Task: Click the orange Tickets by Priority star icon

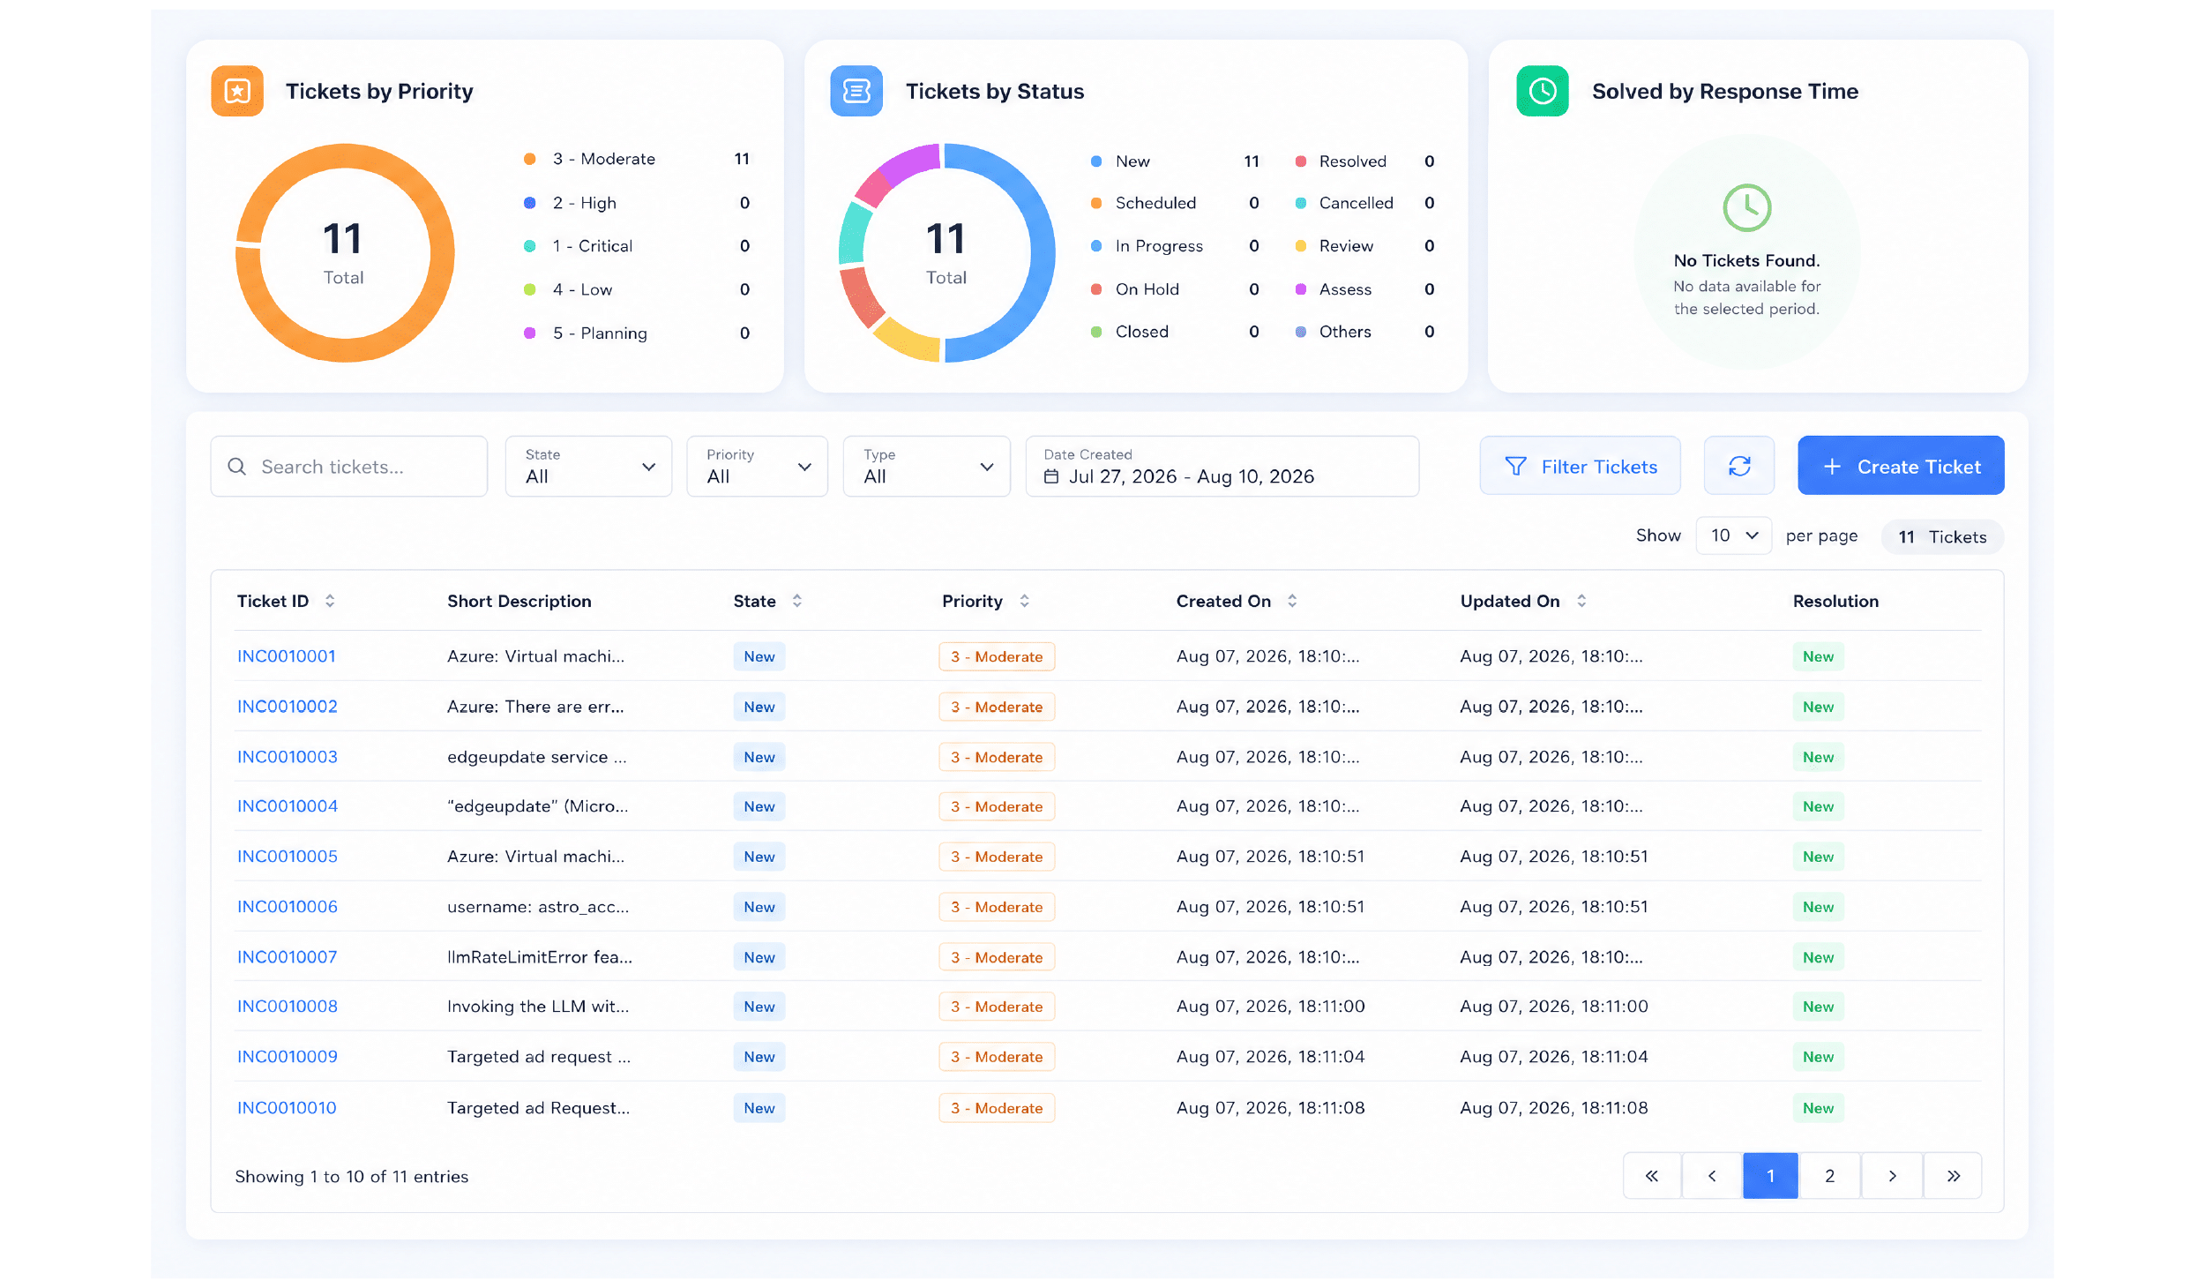Action: (x=237, y=91)
